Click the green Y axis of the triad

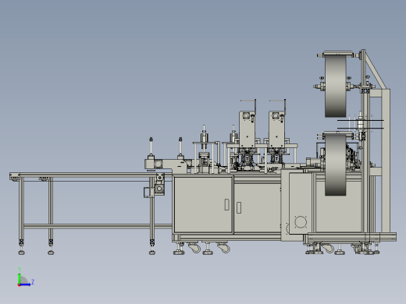20,278
